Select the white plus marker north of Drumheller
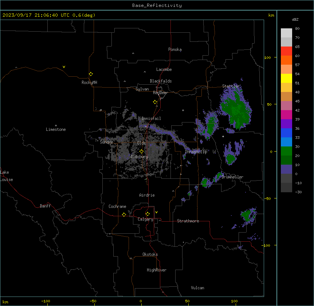Image resolution: width=314 pixels, height=306 pixels. (x=223, y=136)
